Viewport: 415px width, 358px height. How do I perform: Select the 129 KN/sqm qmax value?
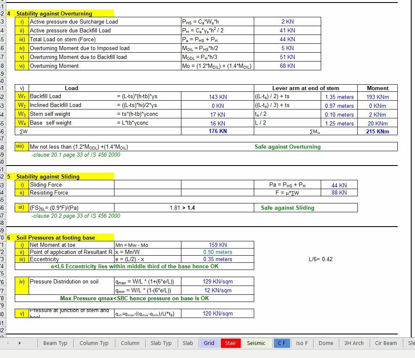[218, 281]
